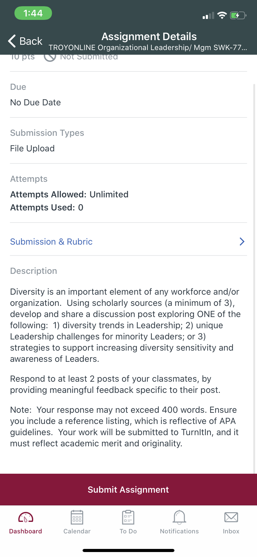Open the Inbox envelope icon
257x557 pixels.
point(231,518)
